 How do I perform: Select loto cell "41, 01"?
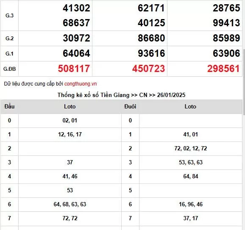click(191, 134)
